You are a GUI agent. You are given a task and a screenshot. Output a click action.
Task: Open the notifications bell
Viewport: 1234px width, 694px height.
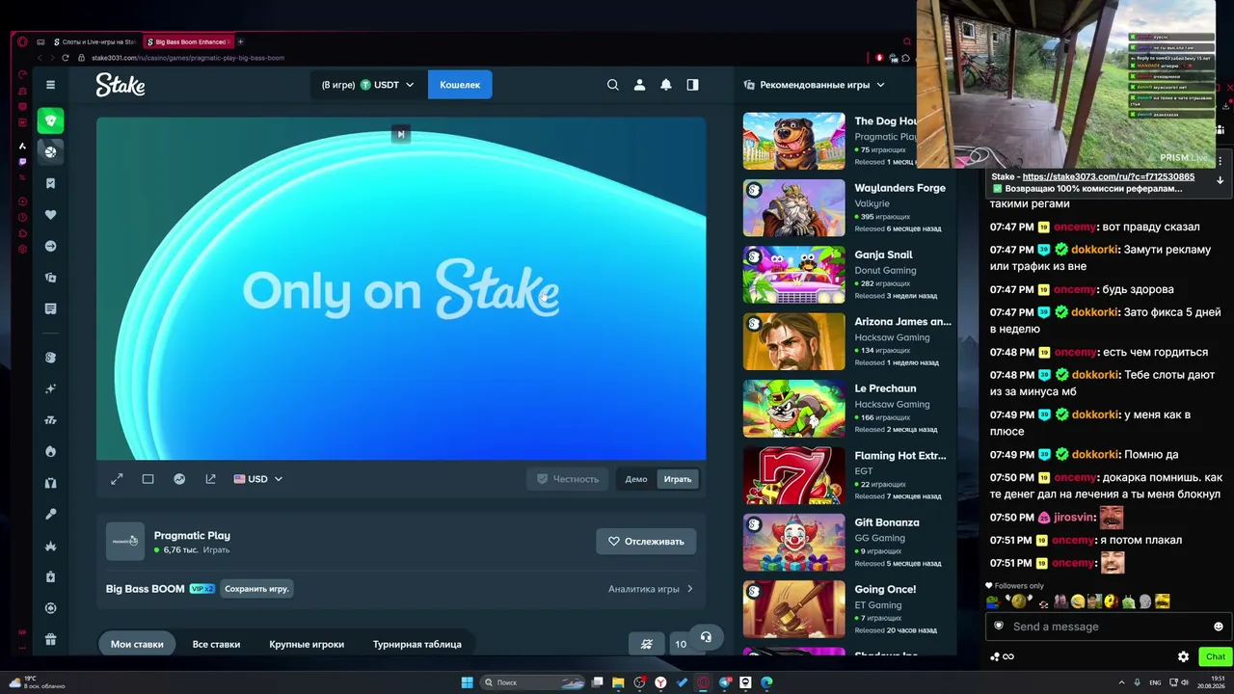pos(666,85)
